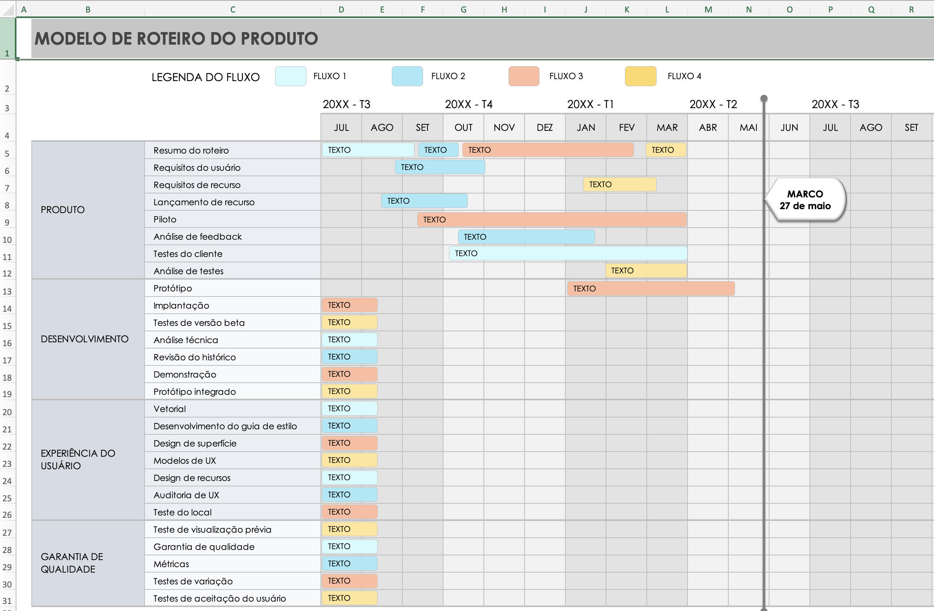934x611 pixels.
Task: Click the Requisitos de recurso row label
Action: (x=197, y=185)
